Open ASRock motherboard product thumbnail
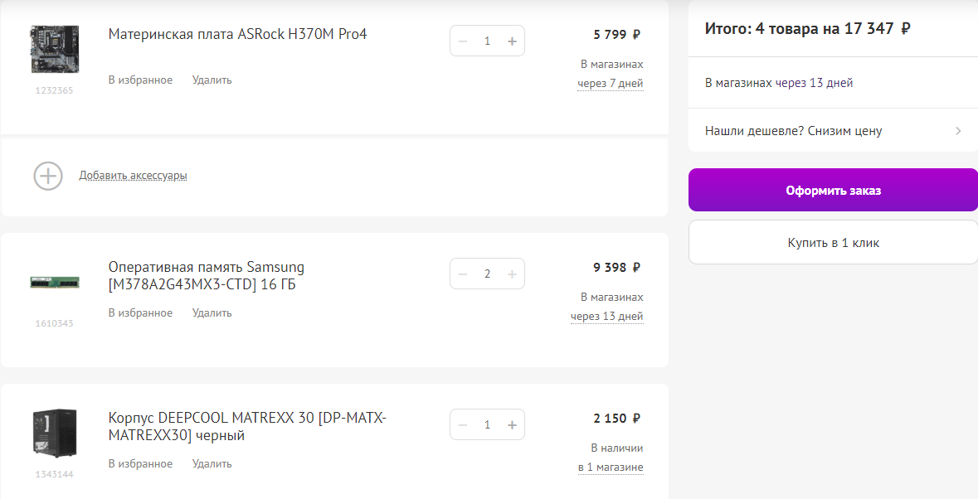The image size is (978, 499). [x=54, y=48]
